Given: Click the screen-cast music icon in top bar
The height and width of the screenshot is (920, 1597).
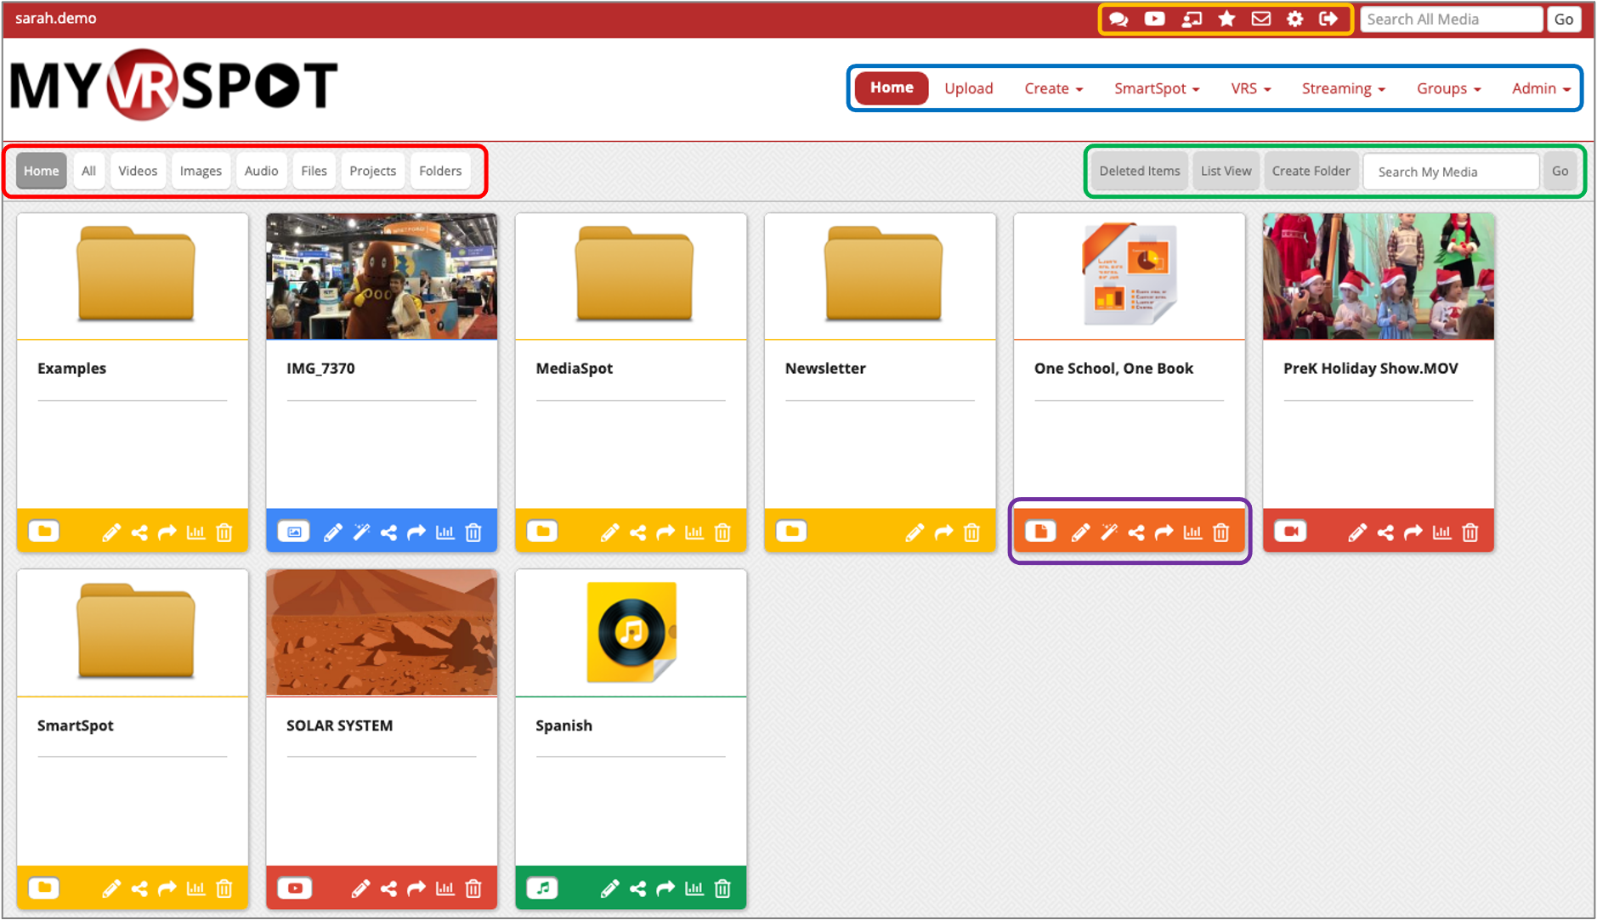Looking at the screenshot, I should [x=1192, y=19].
